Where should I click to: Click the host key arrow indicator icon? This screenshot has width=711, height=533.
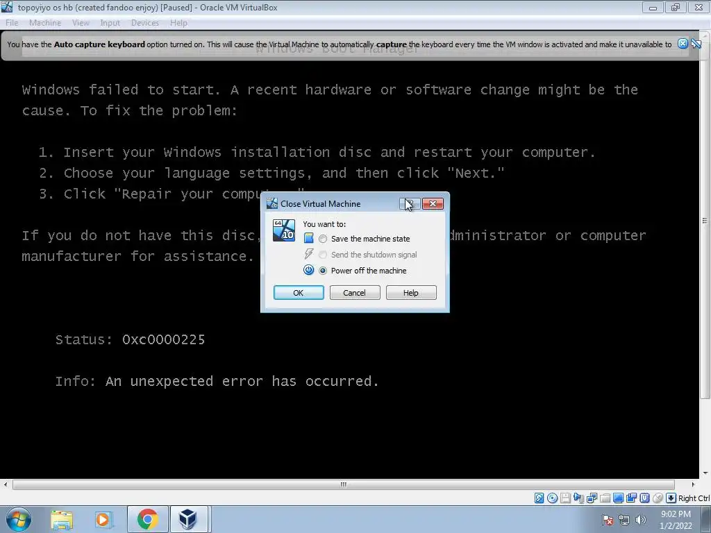(671, 498)
